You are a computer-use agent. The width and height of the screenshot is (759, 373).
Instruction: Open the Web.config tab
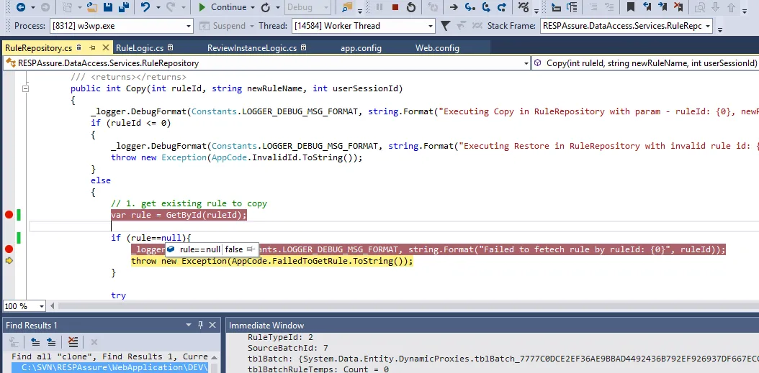[x=437, y=48]
